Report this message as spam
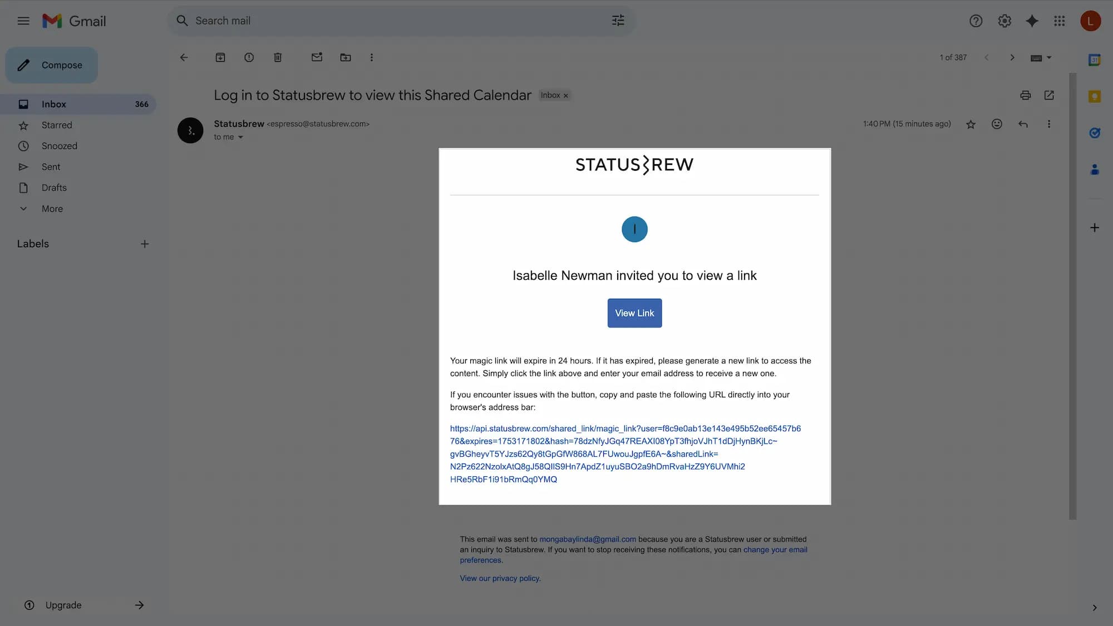 [x=249, y=57]
